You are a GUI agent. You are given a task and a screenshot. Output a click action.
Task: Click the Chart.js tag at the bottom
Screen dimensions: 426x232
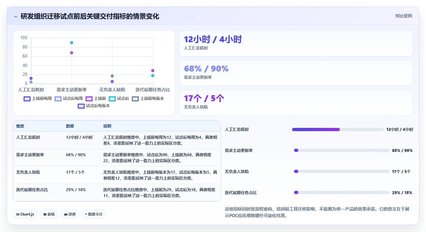(x=25, y=214)
